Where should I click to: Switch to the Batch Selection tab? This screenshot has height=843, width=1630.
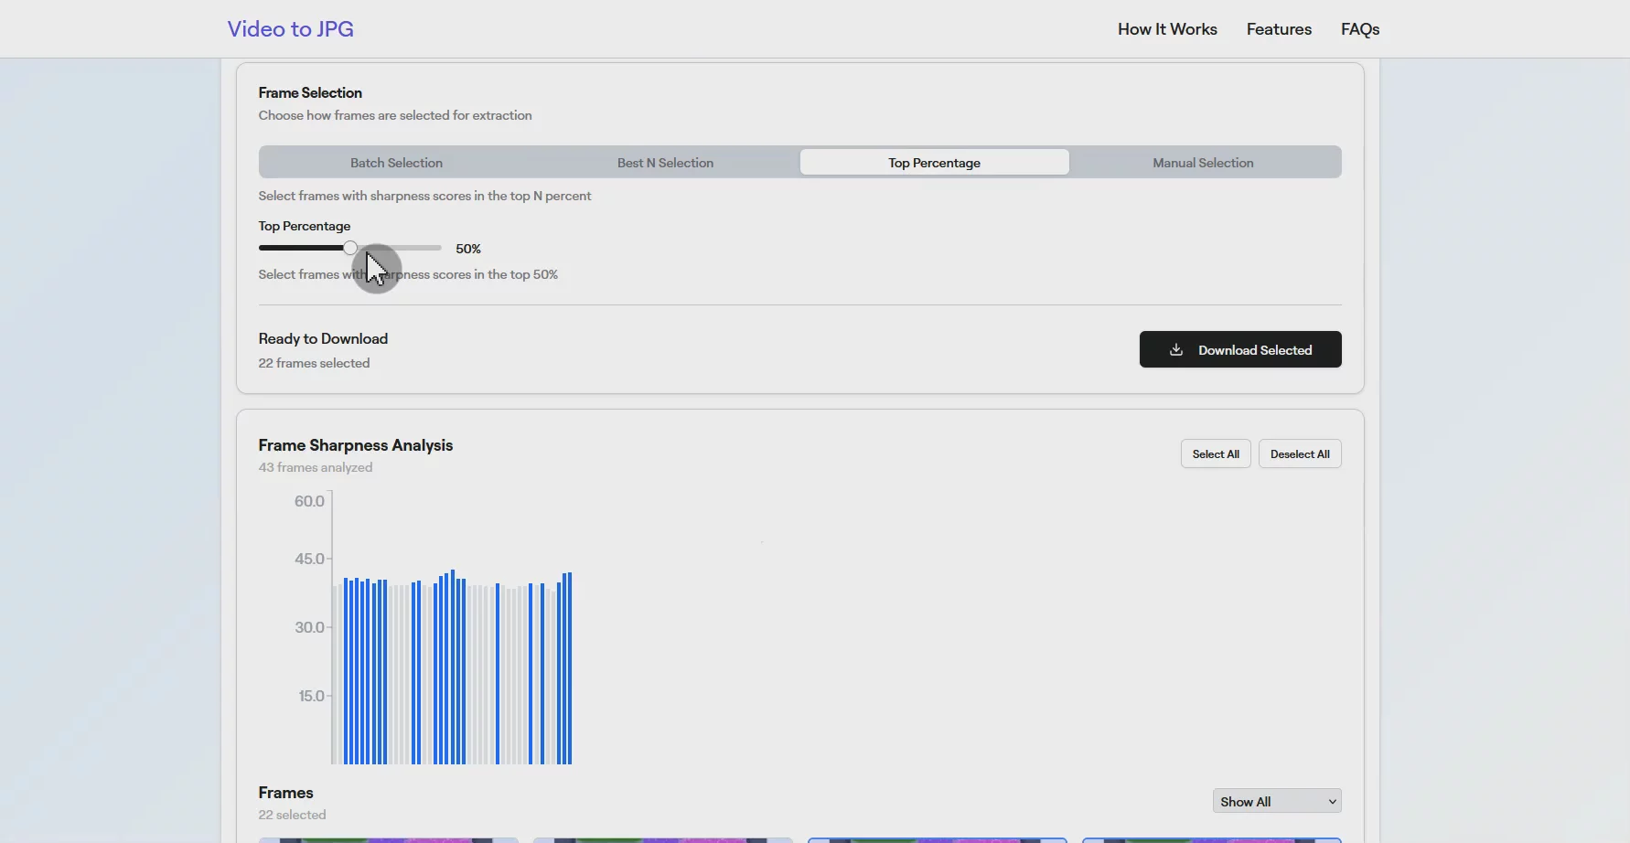tap(396, 163)
